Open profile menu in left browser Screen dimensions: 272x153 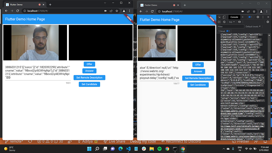(x=124, y=11)
